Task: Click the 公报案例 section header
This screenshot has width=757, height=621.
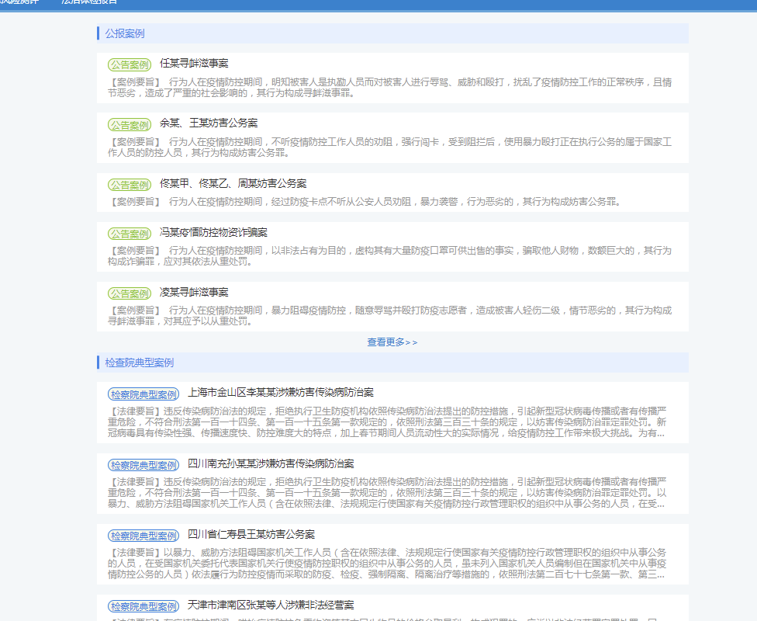Action: pos(125,33)
